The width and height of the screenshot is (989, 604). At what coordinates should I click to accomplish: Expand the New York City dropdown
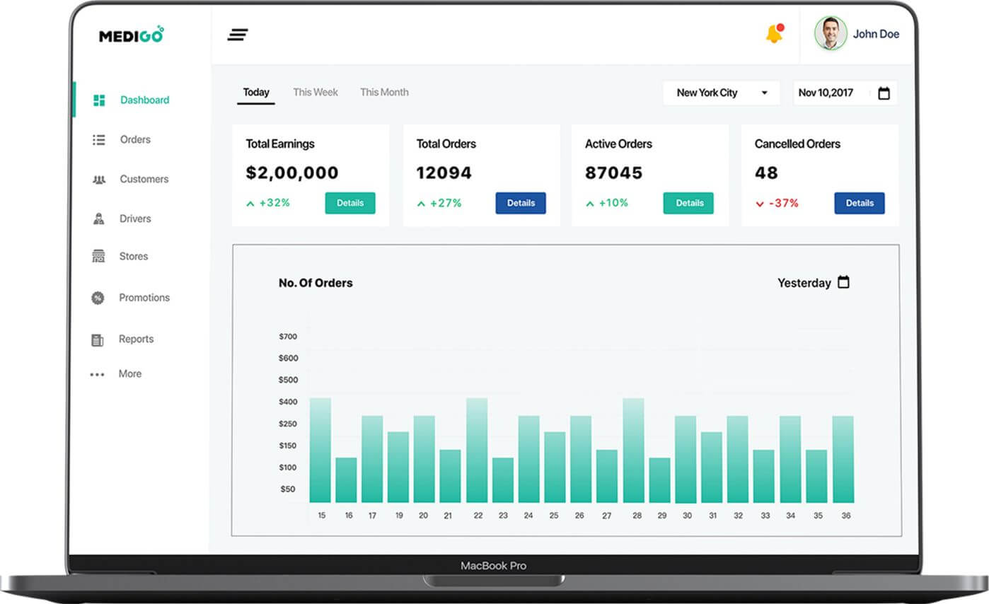coord(764,93)
